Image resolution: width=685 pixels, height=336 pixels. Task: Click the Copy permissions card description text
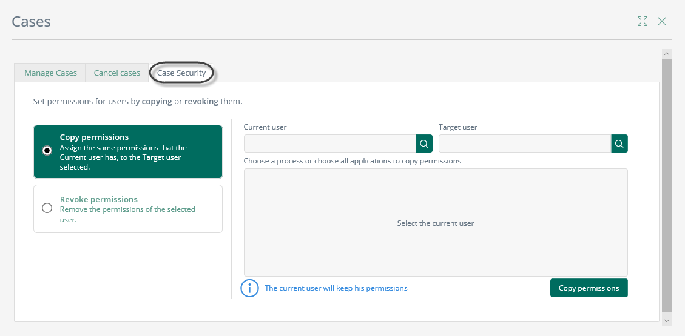coord(123,157)
